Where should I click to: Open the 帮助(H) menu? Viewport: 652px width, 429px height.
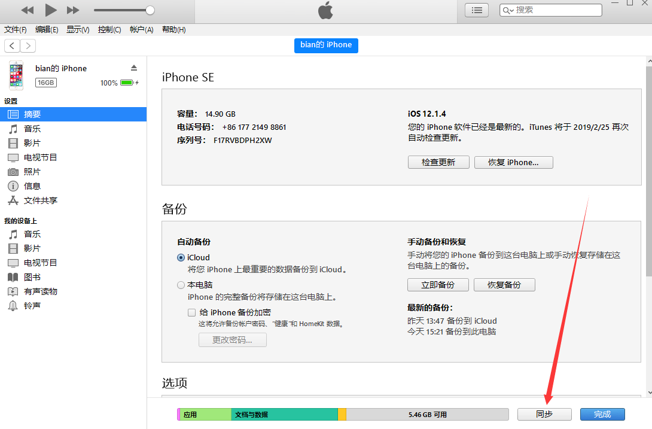(174, 29)
